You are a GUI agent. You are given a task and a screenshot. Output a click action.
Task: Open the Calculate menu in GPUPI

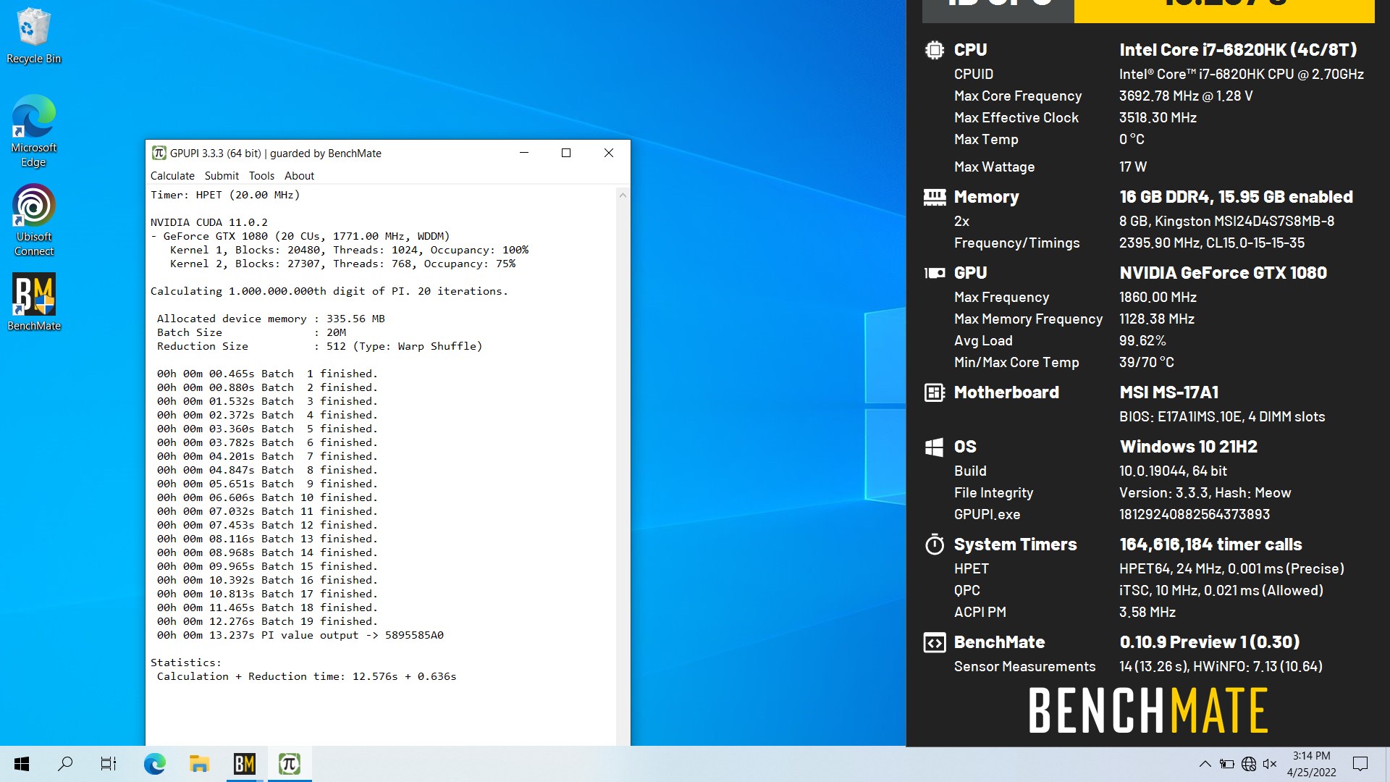(172, 175)
